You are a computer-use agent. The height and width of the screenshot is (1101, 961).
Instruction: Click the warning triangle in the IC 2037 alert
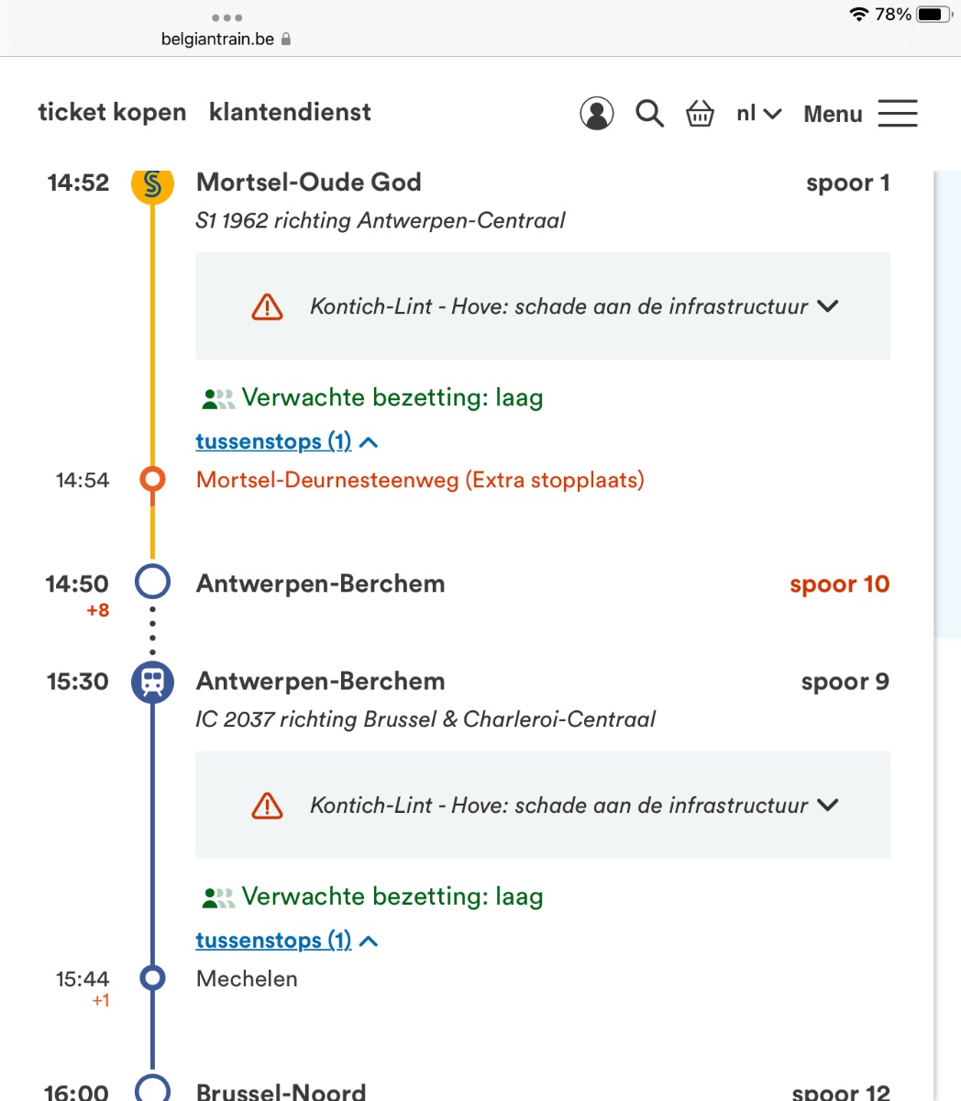(267, 806)
